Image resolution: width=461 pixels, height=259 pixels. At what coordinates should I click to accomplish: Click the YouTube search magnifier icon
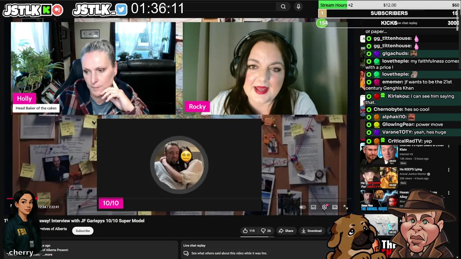[x=283, y=6]
